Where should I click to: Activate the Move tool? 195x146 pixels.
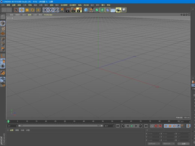click(22, 10)
